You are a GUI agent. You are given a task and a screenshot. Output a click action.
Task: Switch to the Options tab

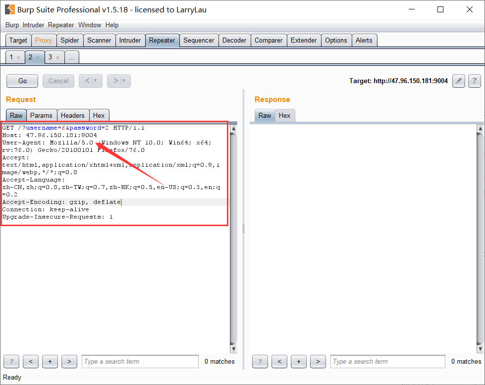[336, 41]
